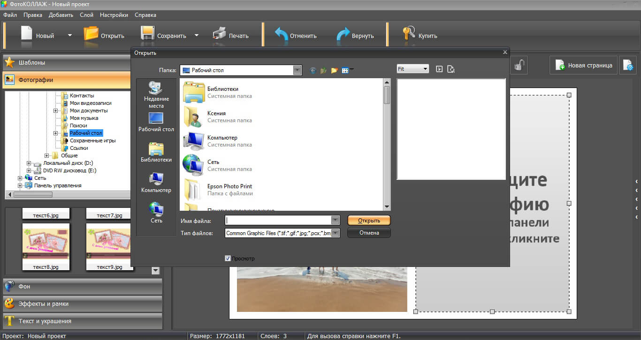The height and width of the screenshot is (340, 641).
Task: Click the scroll down arrow of file list
Action: pos(387,207)
